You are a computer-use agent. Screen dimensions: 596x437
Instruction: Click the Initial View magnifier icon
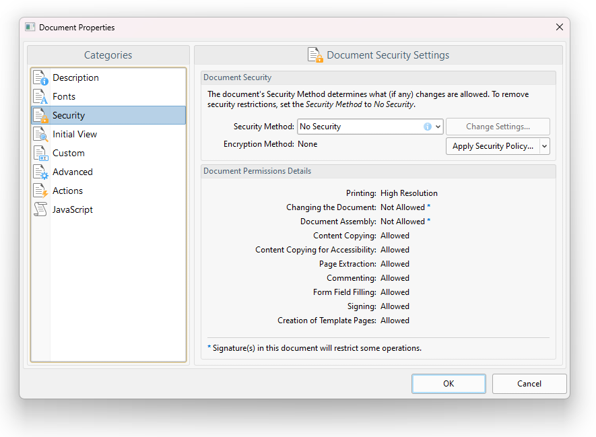click(x=40, y=134)
